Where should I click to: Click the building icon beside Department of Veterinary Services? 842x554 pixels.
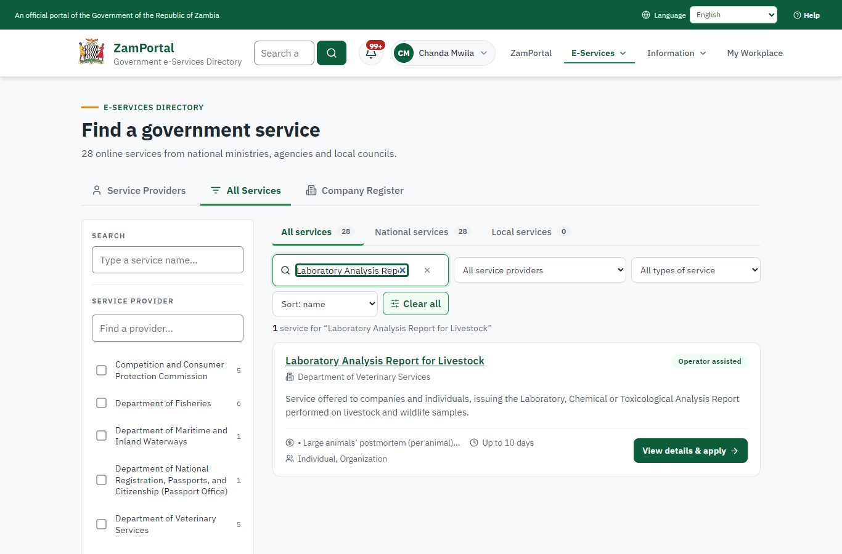click(290, 377)
